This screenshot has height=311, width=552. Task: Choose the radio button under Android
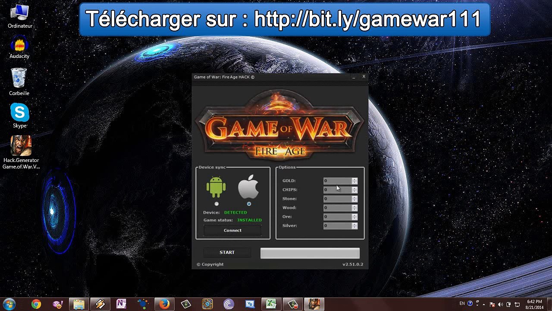[x=216, y=204]
